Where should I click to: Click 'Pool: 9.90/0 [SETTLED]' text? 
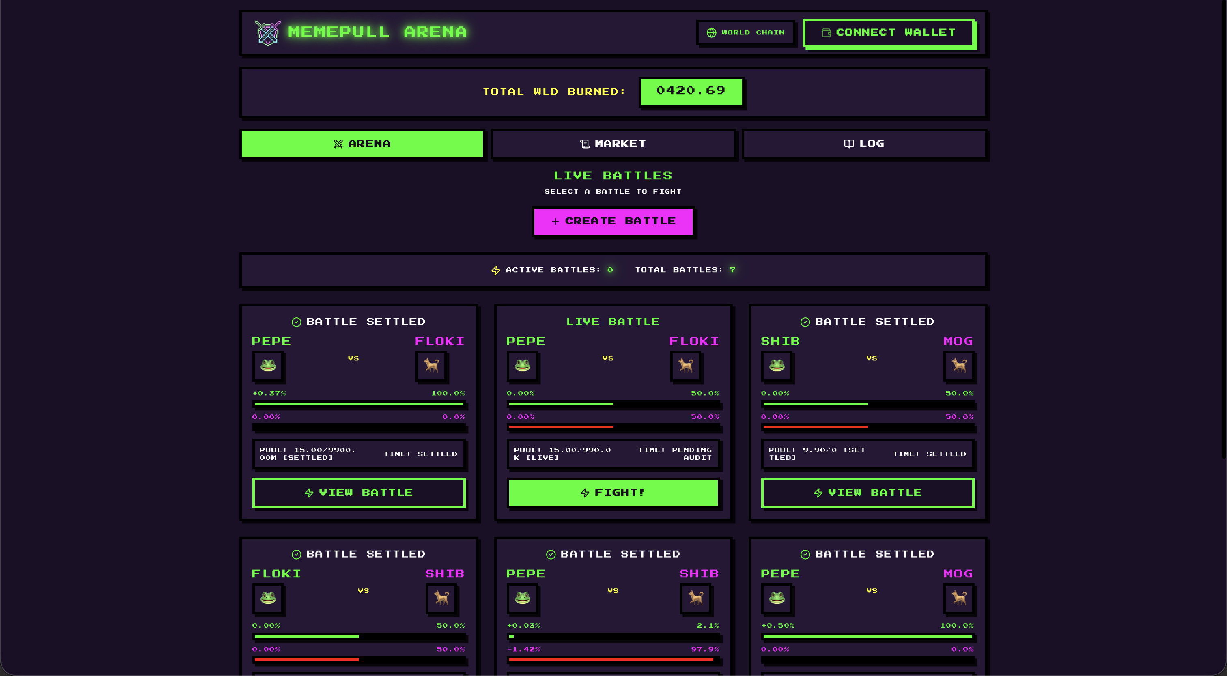[x=817, y=454]
